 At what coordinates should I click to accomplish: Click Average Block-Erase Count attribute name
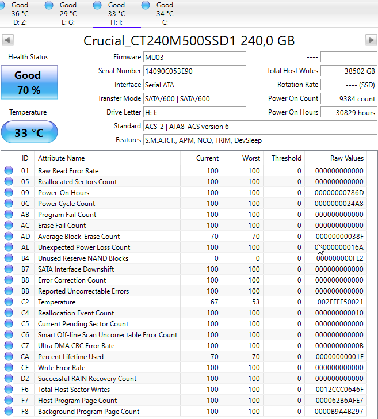79,236
